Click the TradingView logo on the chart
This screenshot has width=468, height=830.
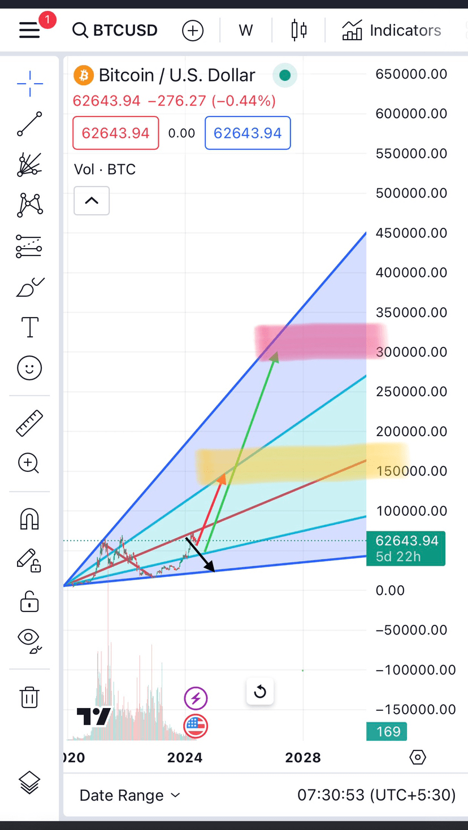pyautogui.click(x=94, y=716)
